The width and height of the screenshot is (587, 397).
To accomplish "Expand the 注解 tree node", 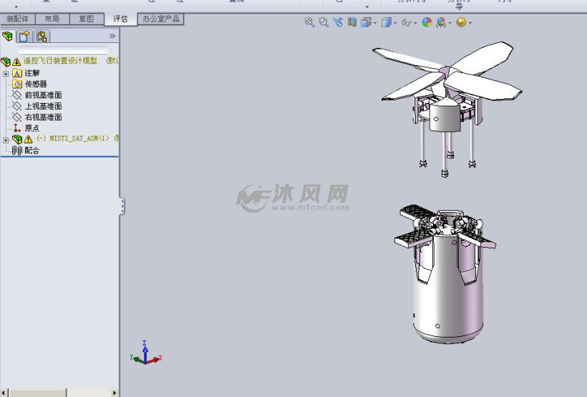I will 6,74.
